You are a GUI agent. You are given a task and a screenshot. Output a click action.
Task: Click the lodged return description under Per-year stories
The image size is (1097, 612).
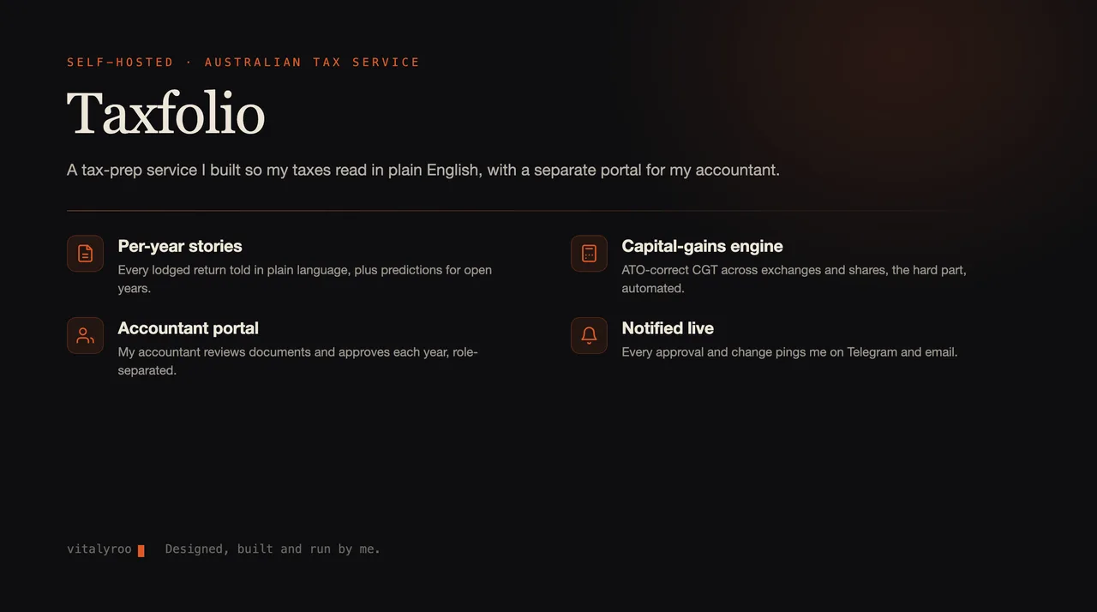tap(305, 279)
